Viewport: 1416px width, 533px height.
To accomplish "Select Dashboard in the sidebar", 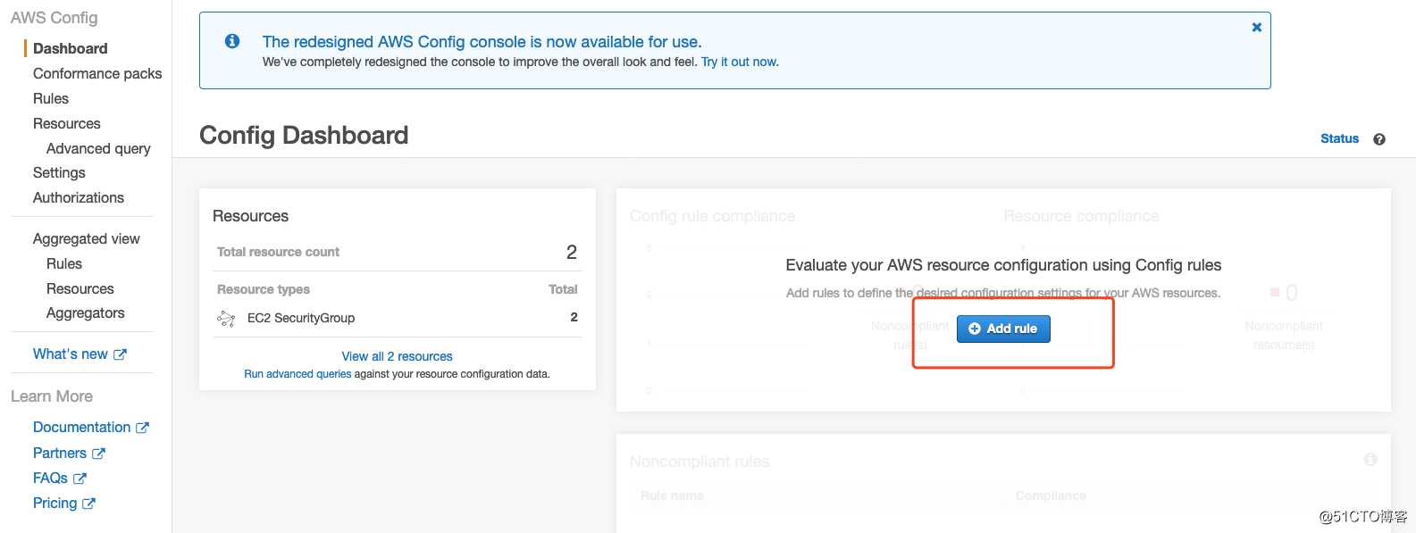I will [x=70, y=48].
